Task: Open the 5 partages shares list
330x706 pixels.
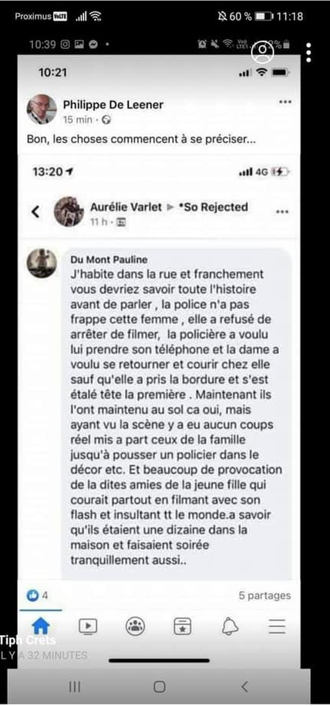Action: [264, 595]
